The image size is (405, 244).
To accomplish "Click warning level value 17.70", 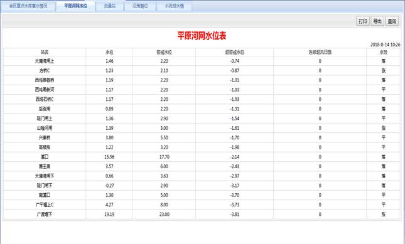I will click(x=165, y=157).
